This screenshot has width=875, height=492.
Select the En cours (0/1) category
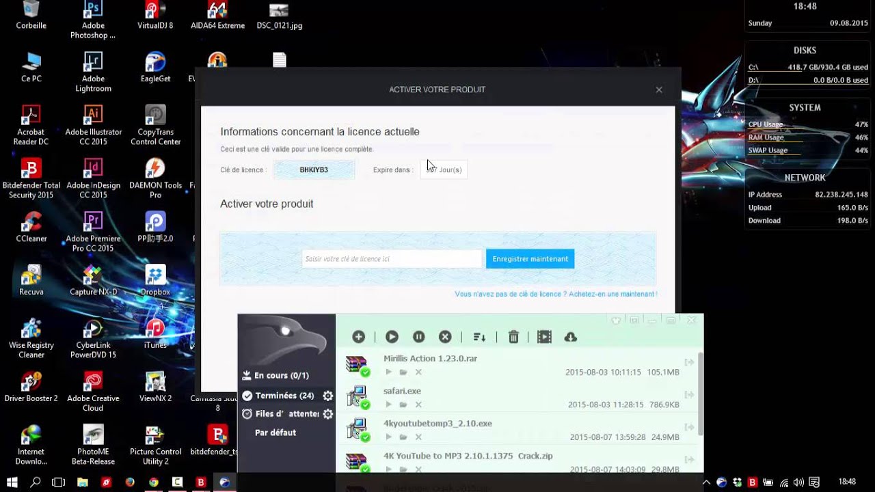[281, 376]
